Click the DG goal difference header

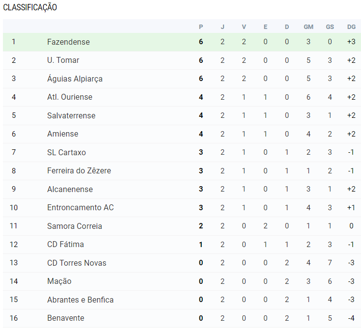click(351, 27)
